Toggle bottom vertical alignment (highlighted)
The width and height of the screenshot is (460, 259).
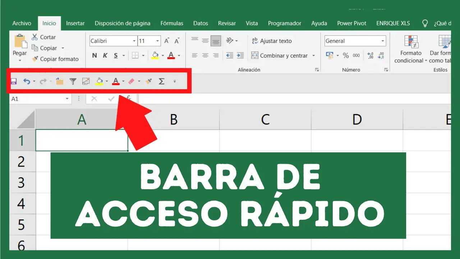point(216,41)
